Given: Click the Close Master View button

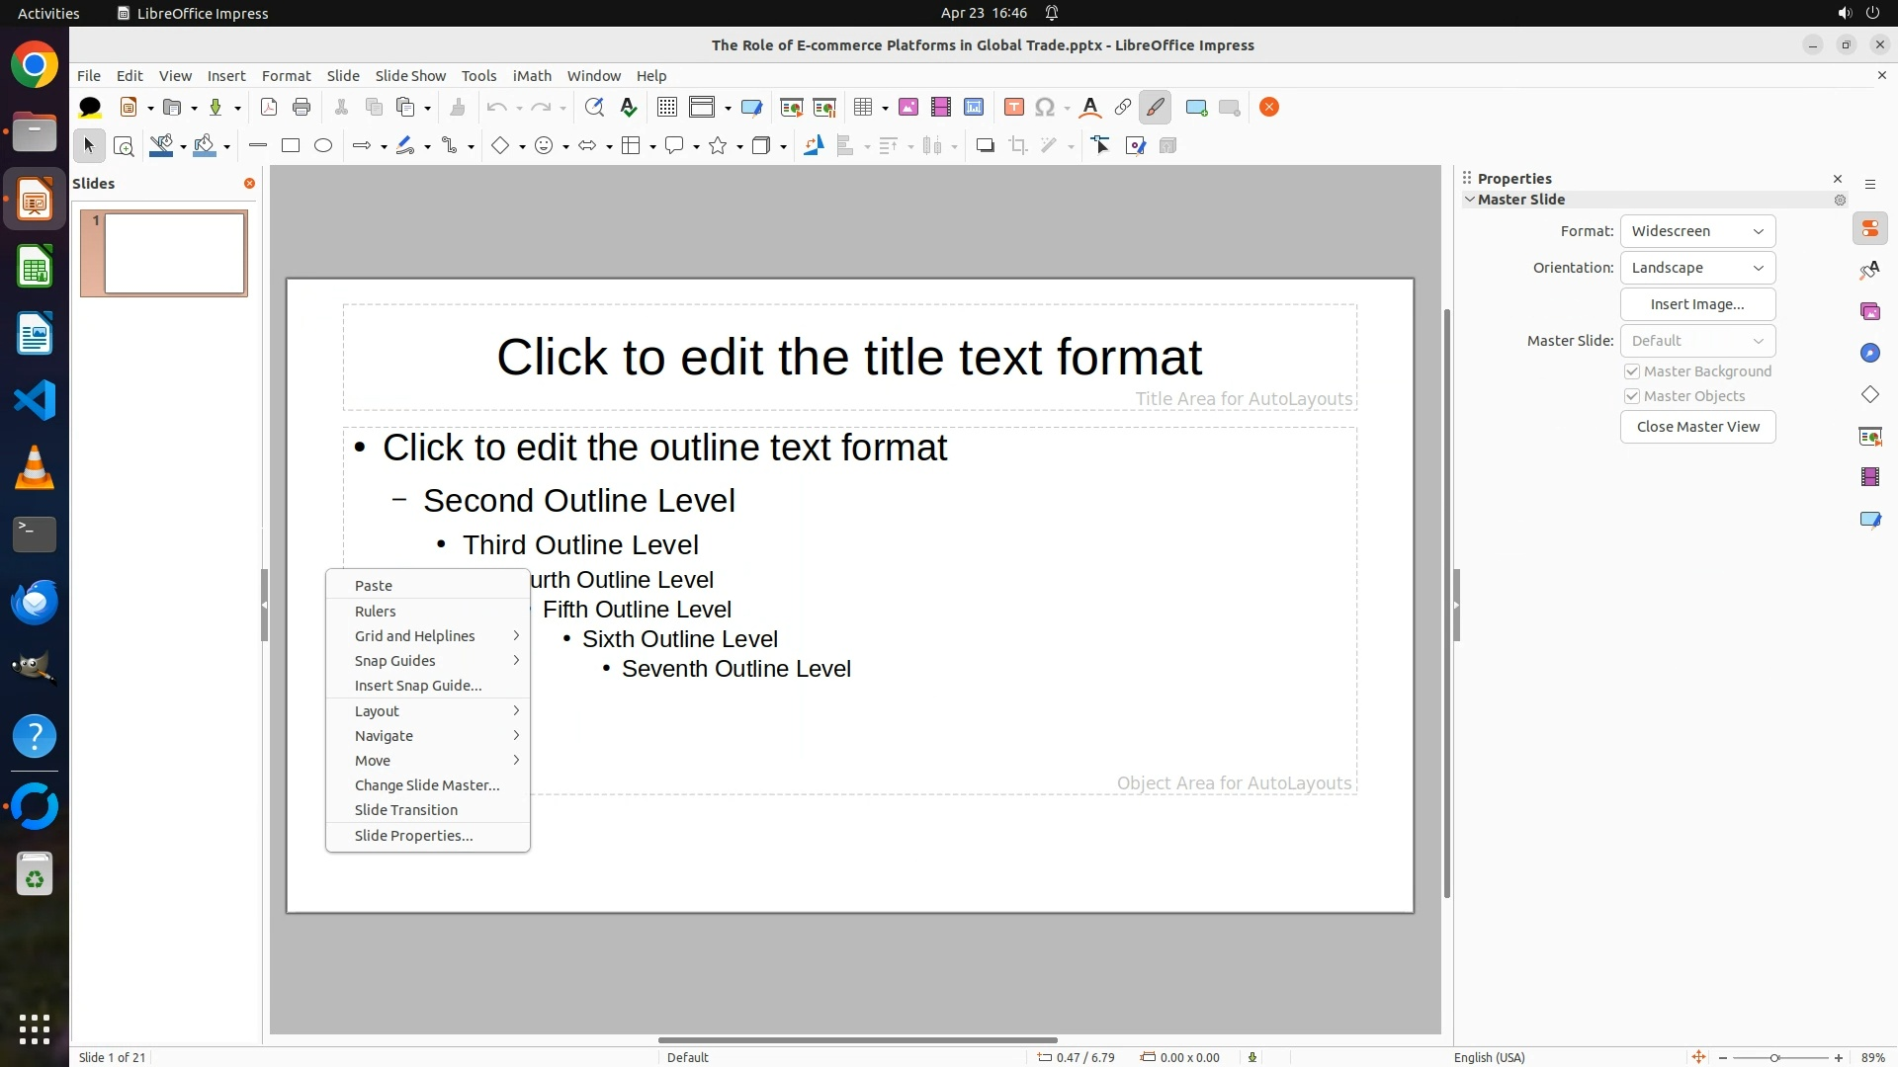Looking at the screenshot, I should coord(1697,427).
